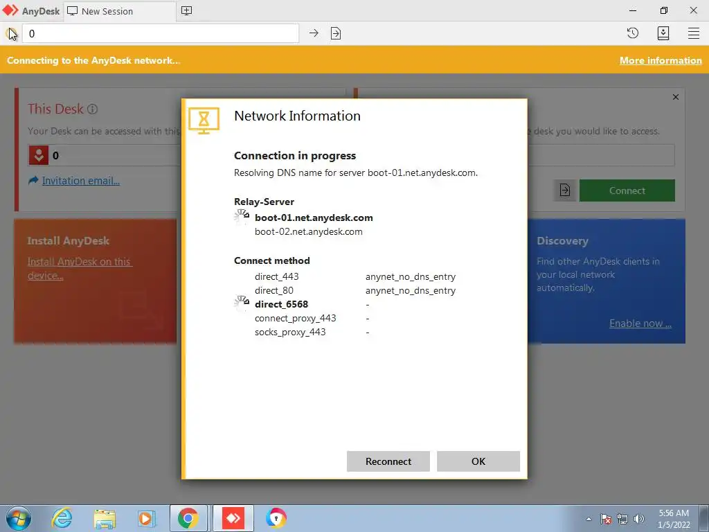
Task: Open File Explorer from taskbar
Action: click(105, 519)
